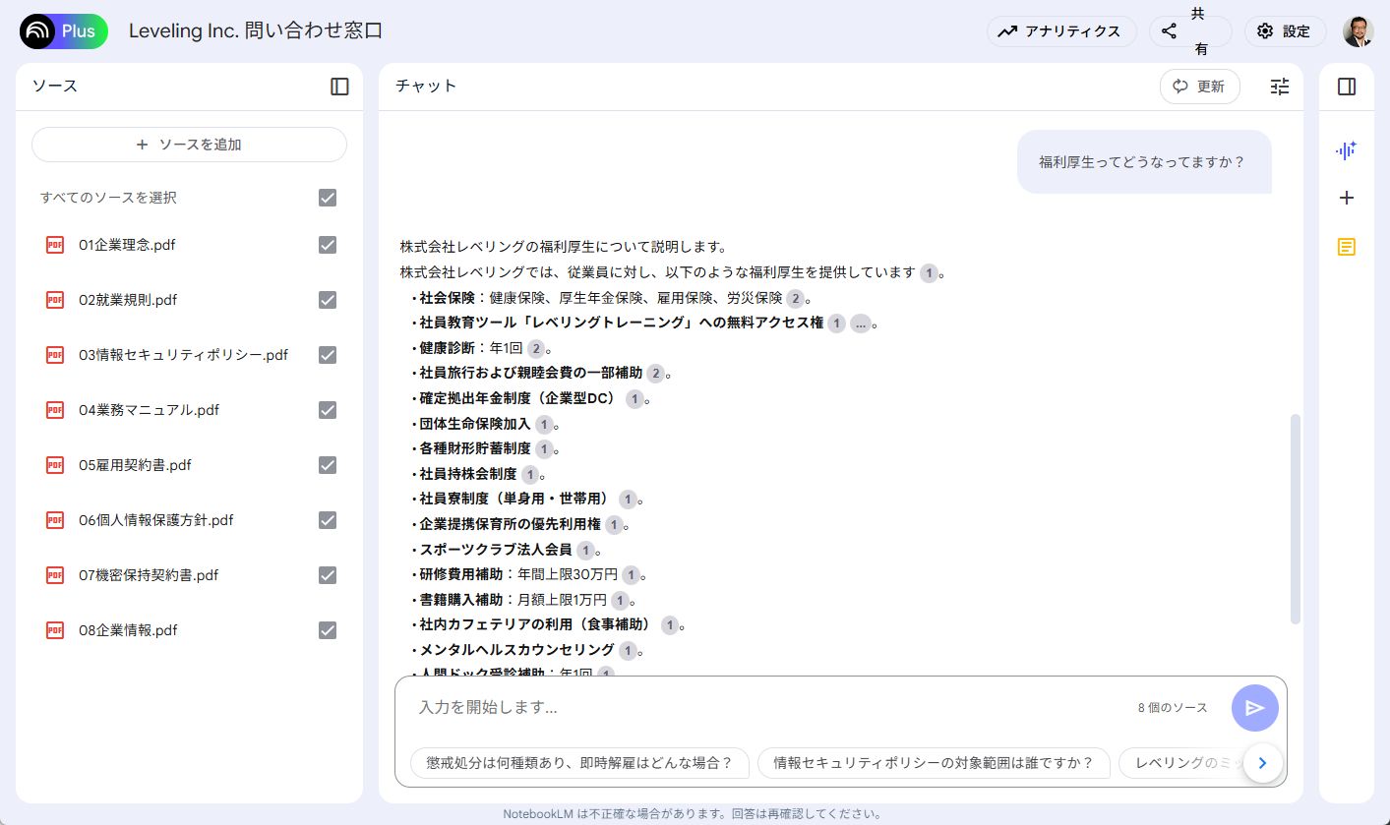Uncheck the 02就業規則.pdf source checkbox
The image size is (1390, 825).
328,300
